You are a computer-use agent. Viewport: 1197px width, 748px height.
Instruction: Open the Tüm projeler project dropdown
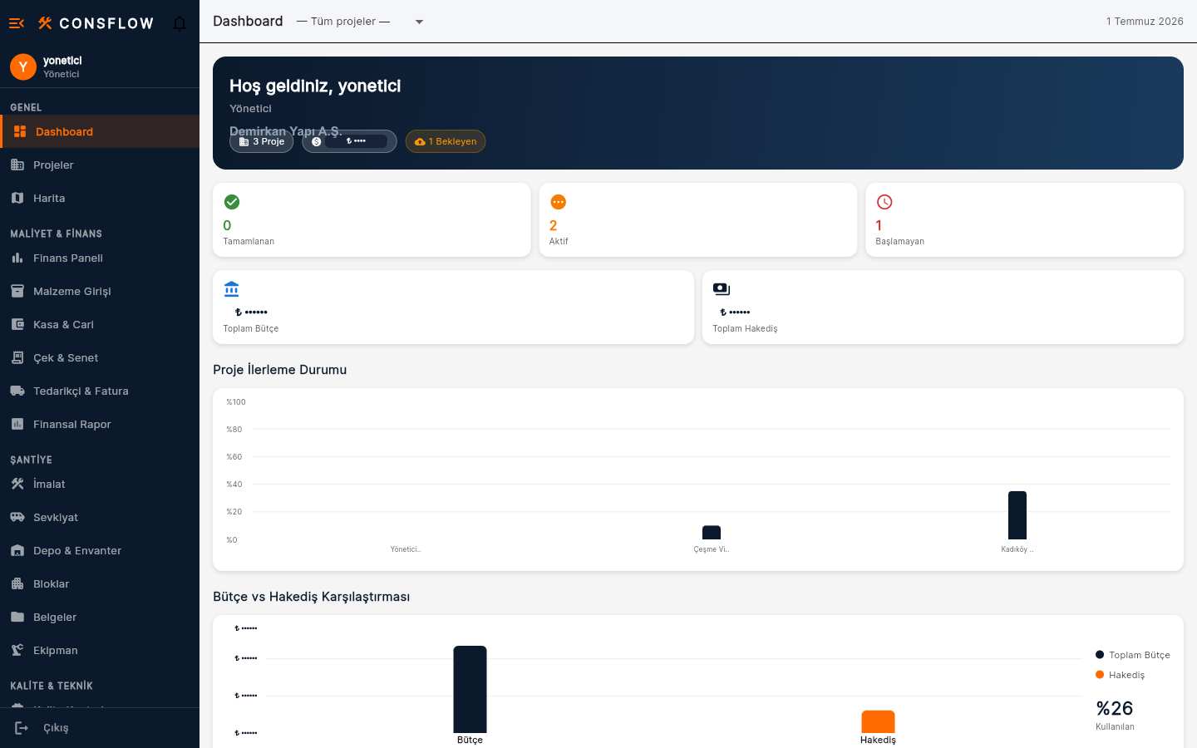coord(361,22)
